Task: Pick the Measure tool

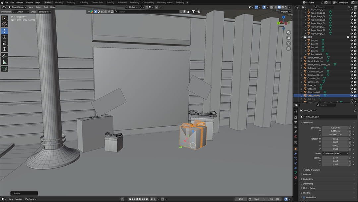Action: pyautogui.click(x=5, y=62)
